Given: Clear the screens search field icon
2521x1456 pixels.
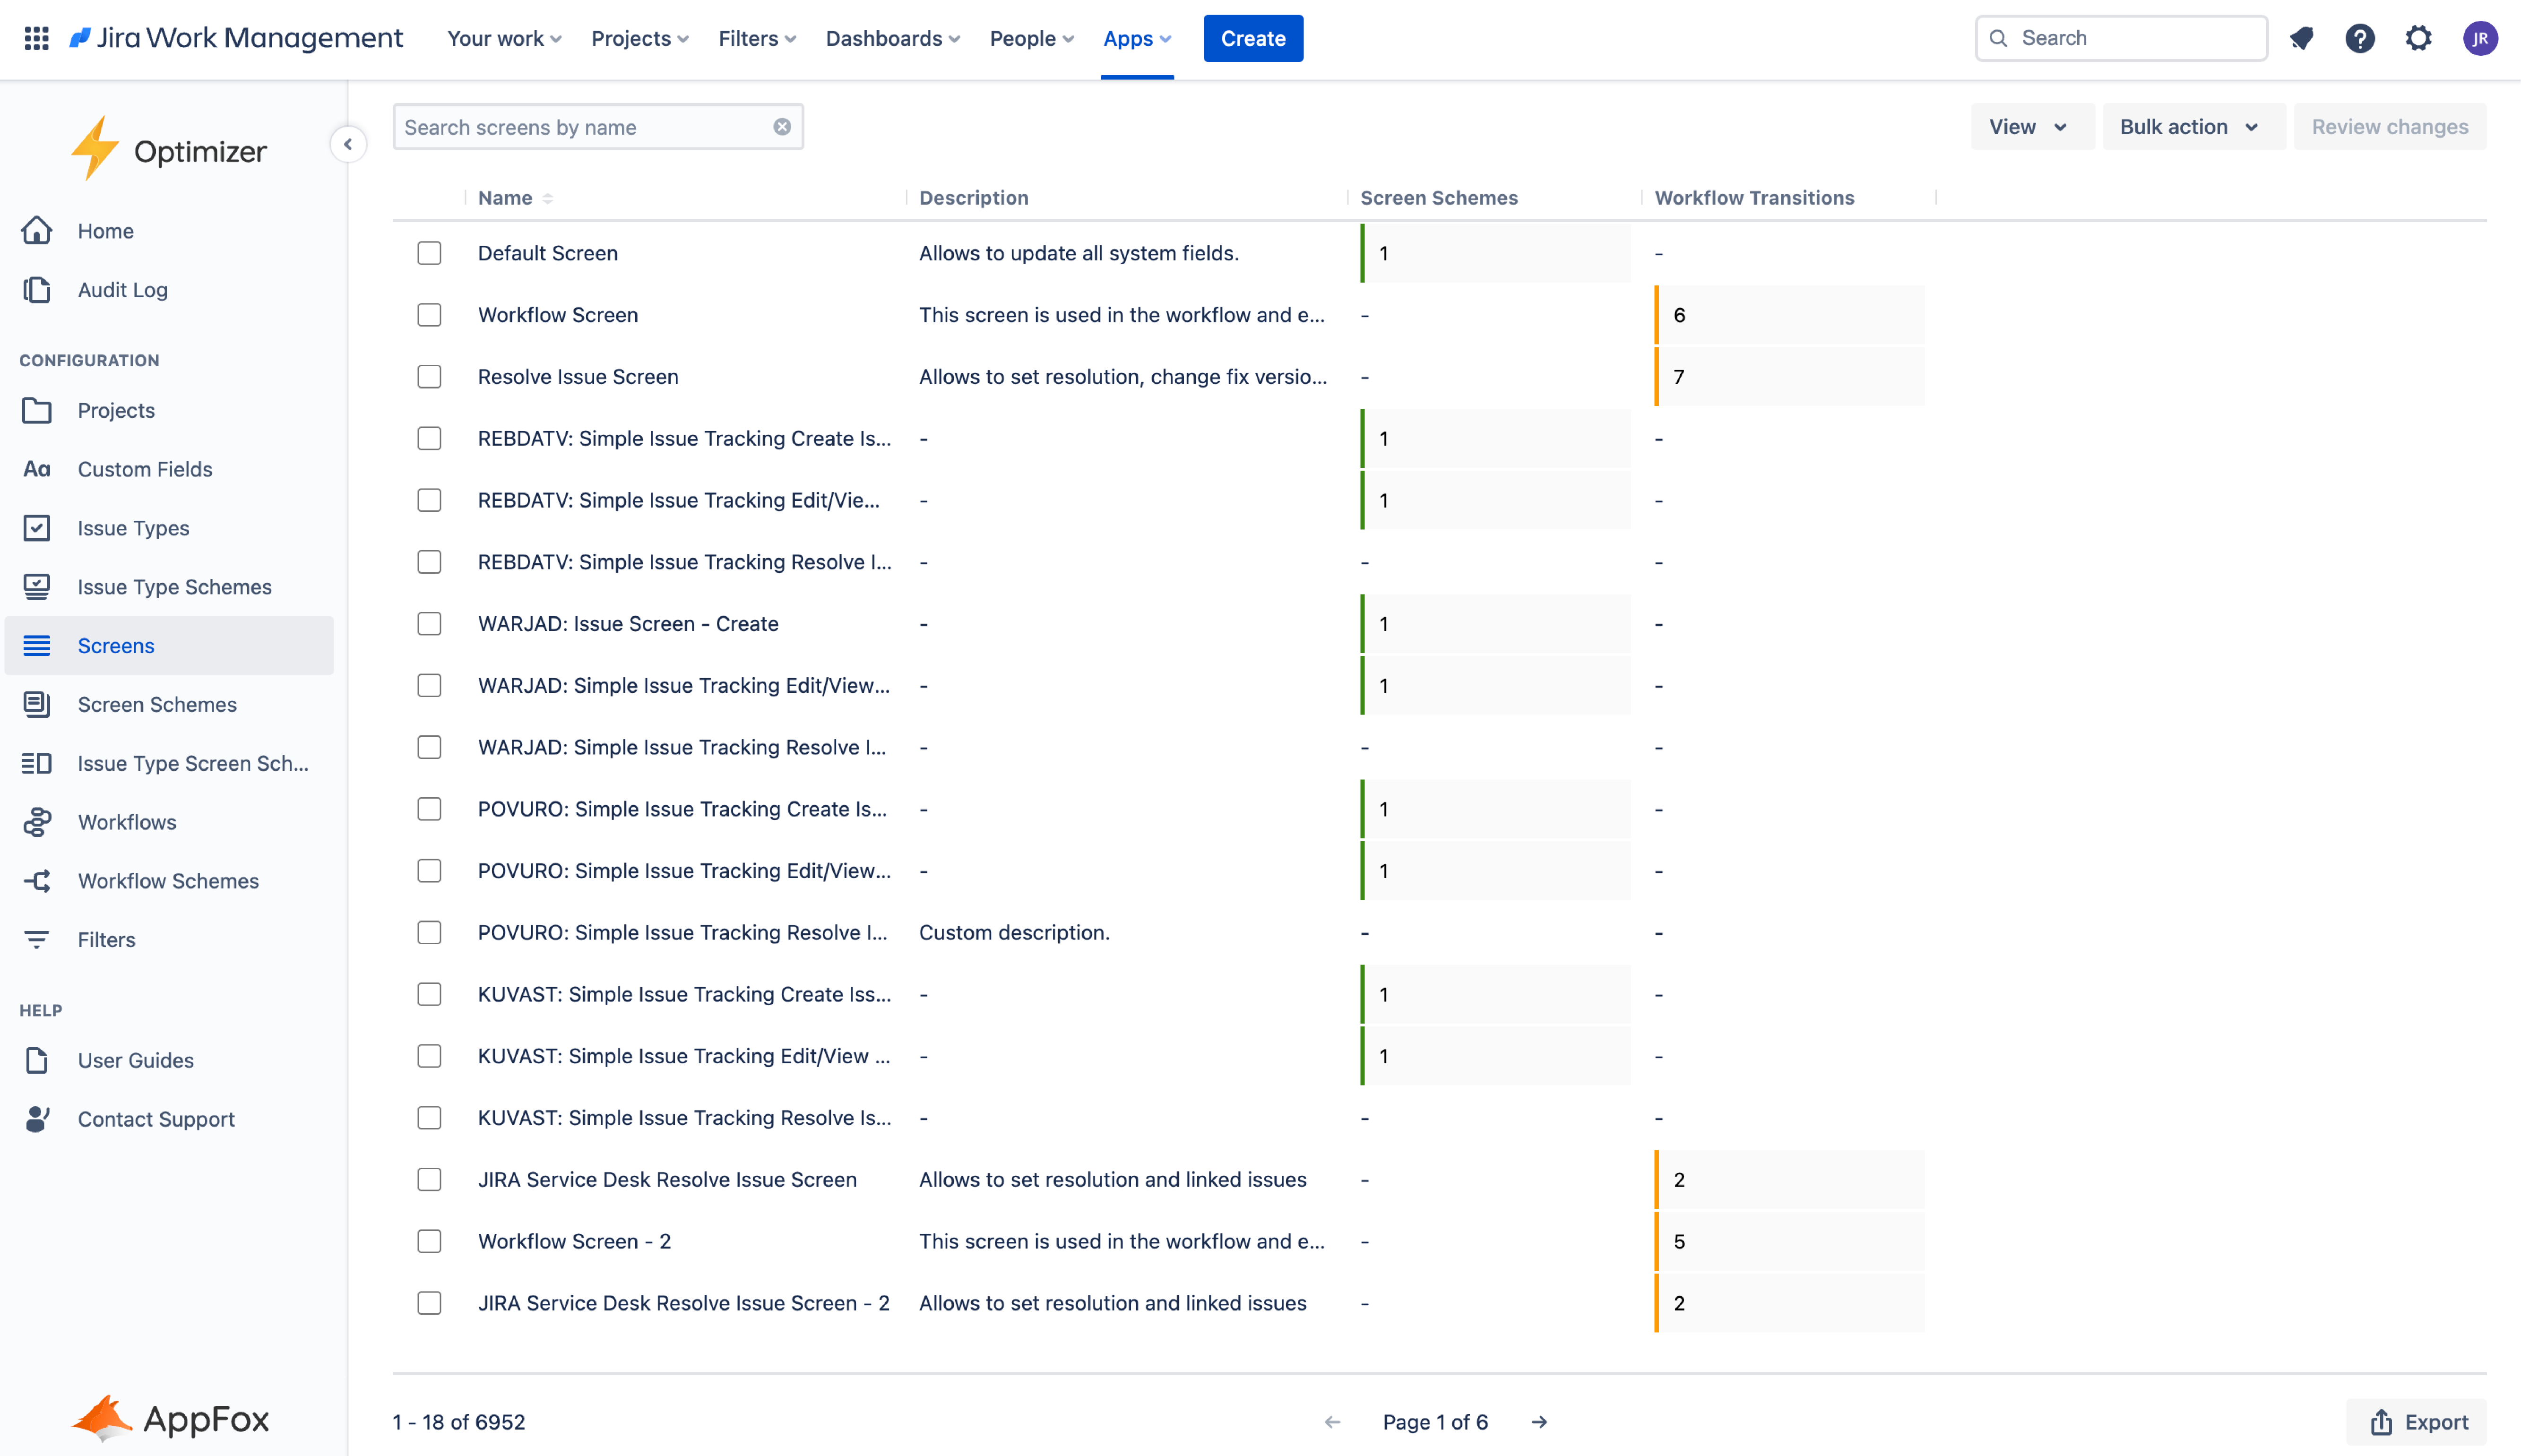Looking at the screenshot, I should pos(782,127).
